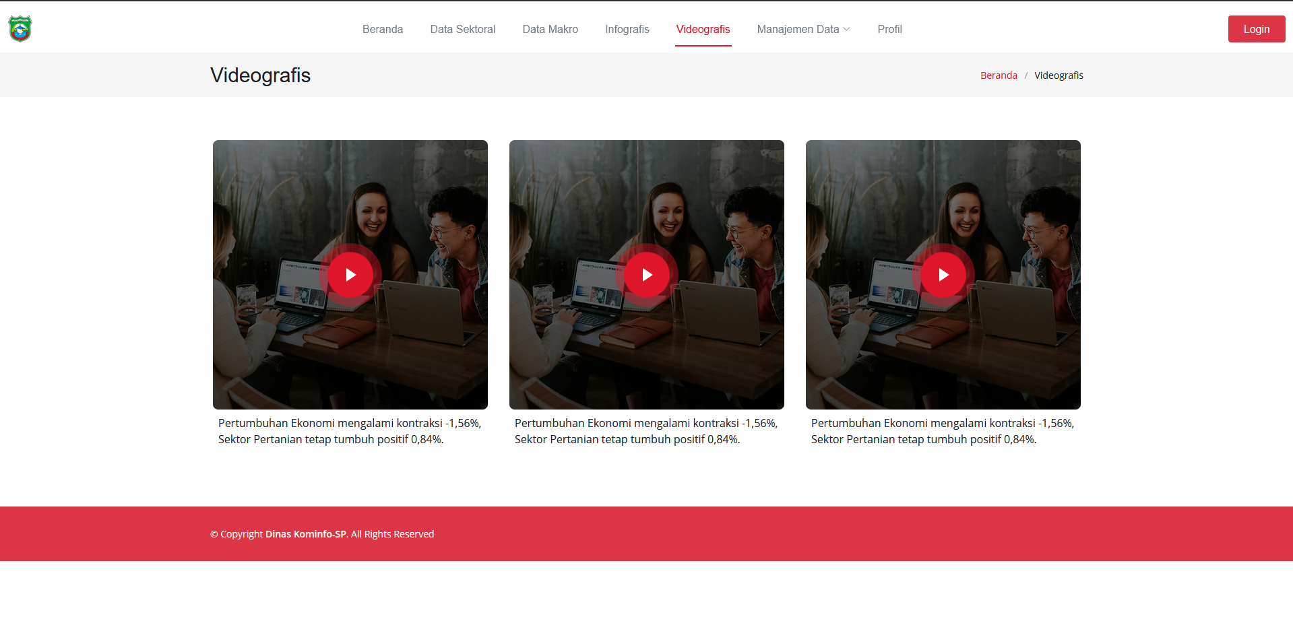1293x619 pixels.
Task: Click the Videografis page heading
Action: click(260, 75)
